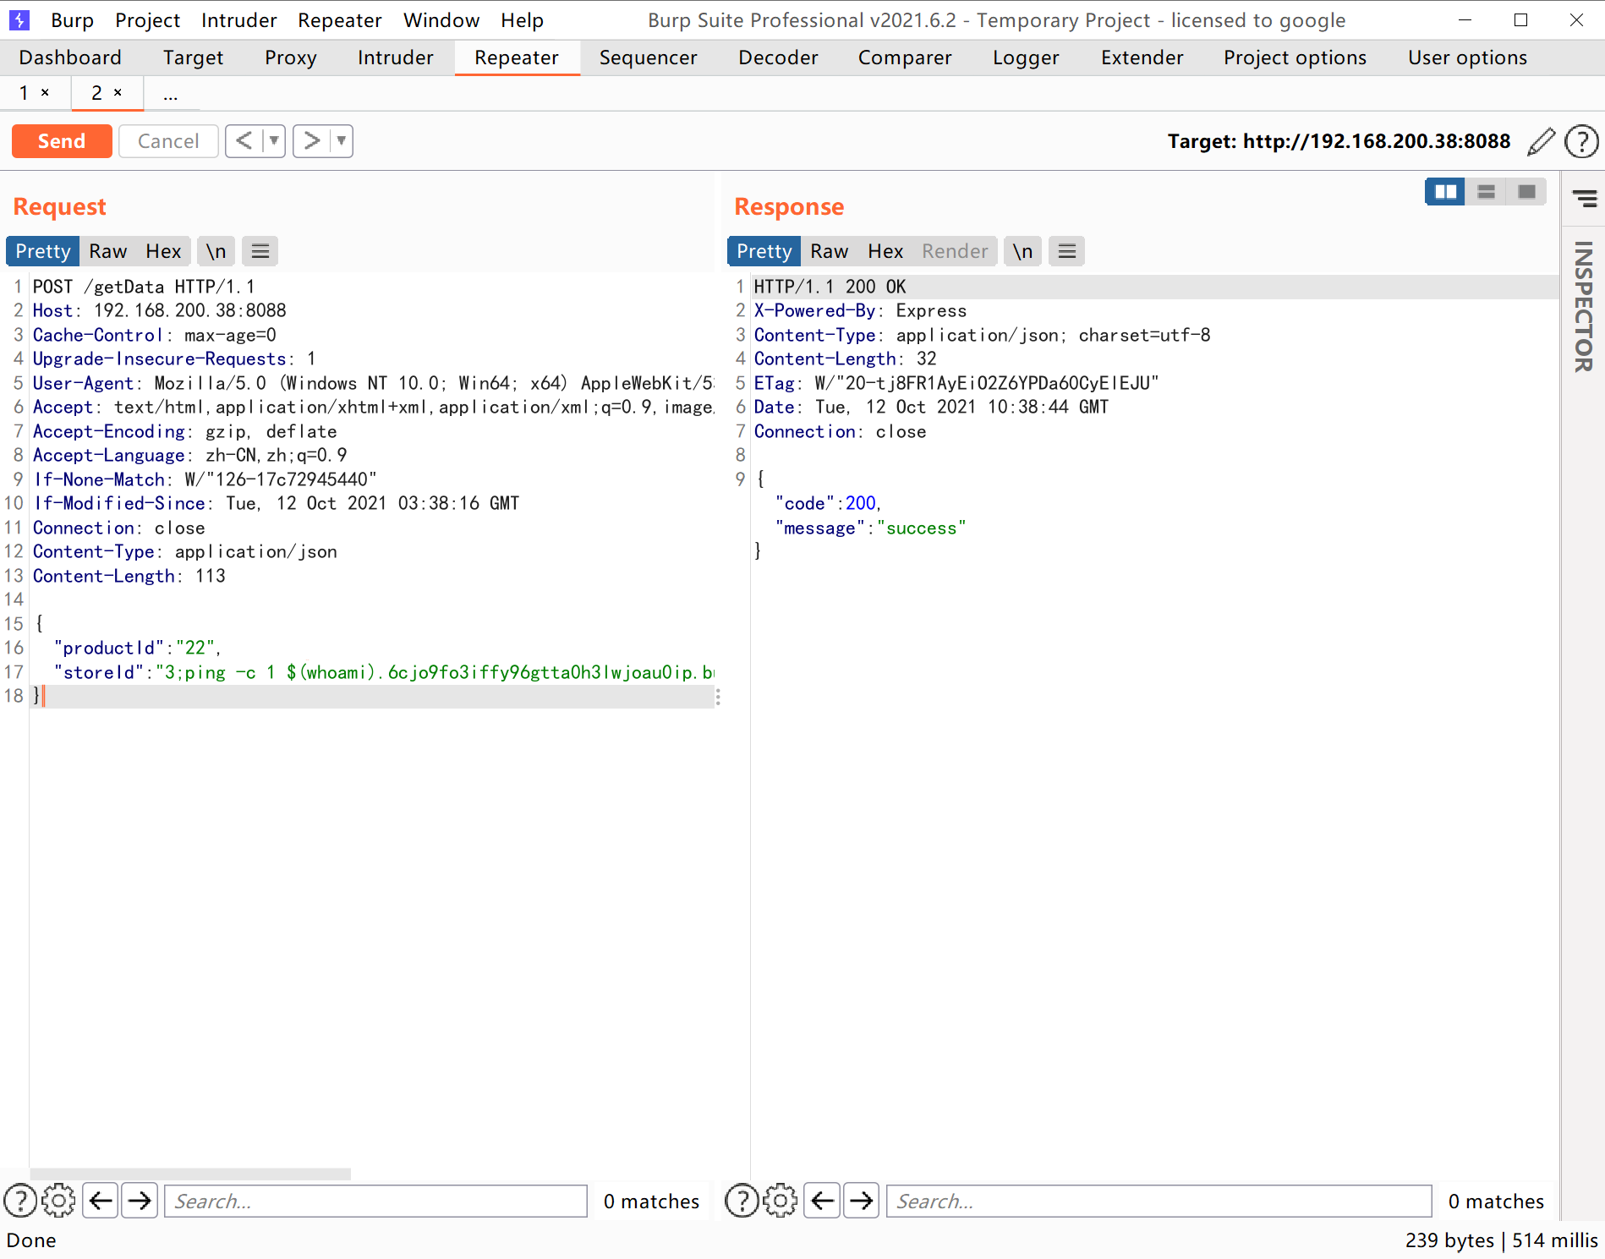Switch to Target tab
This screenshot has width=1605, height=1259.
(193, 57)
